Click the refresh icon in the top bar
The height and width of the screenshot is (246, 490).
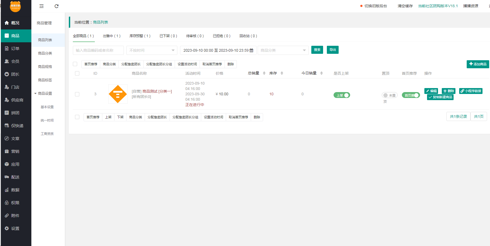57,6
